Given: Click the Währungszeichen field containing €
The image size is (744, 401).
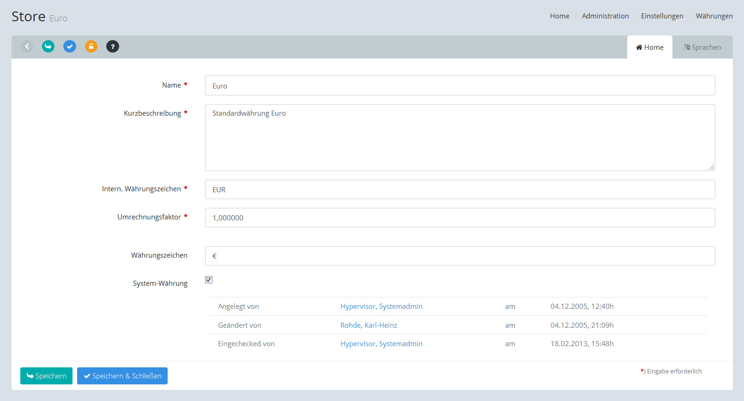Looking at the screenshot, I should pos(460,256).
